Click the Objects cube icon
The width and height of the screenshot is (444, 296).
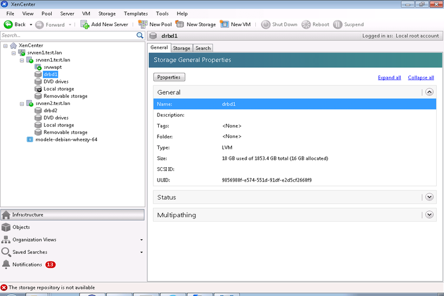pyautogui.click(x=6, y=227)
